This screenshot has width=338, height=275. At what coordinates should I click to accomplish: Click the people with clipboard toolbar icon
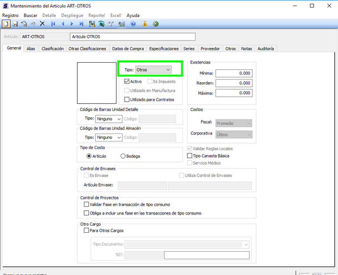pos(122,24)
